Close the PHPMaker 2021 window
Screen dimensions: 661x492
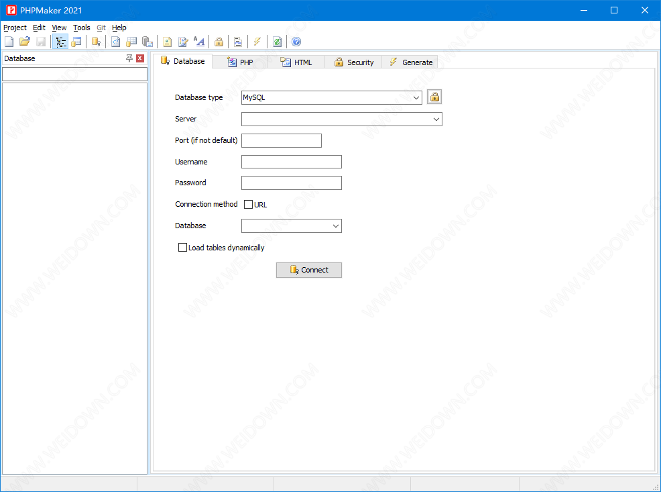tap(645, 10)
